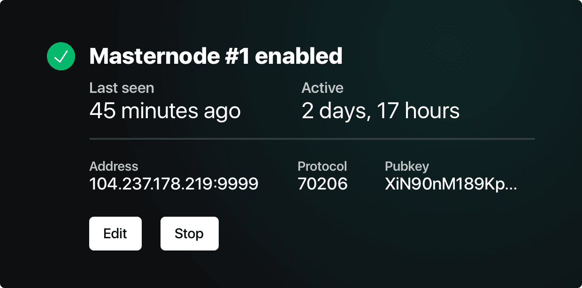Select the "Last seen" label
The height and width of the screenshot is (288, 582).
tap(122, 88)
